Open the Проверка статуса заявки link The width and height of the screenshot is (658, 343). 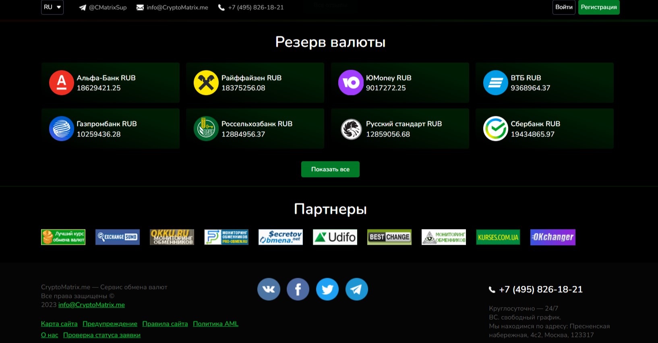point(102,335)
